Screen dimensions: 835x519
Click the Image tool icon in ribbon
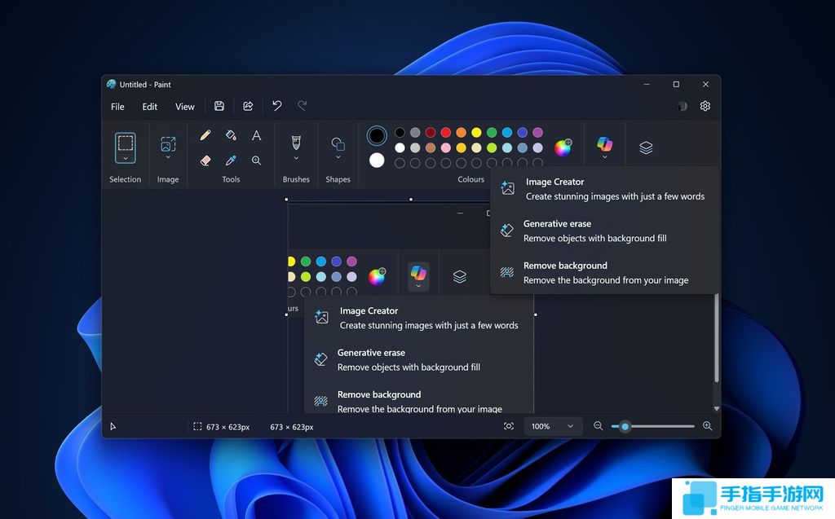click(x=168, y=144)
